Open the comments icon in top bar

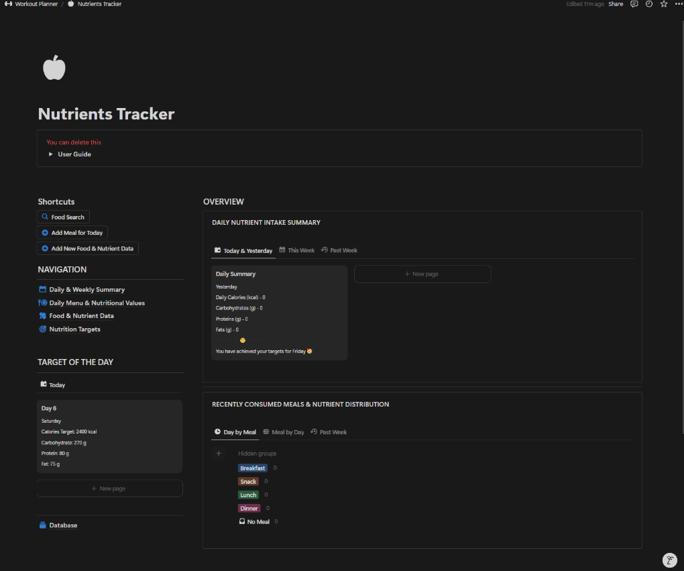click(x=634, y=4)
